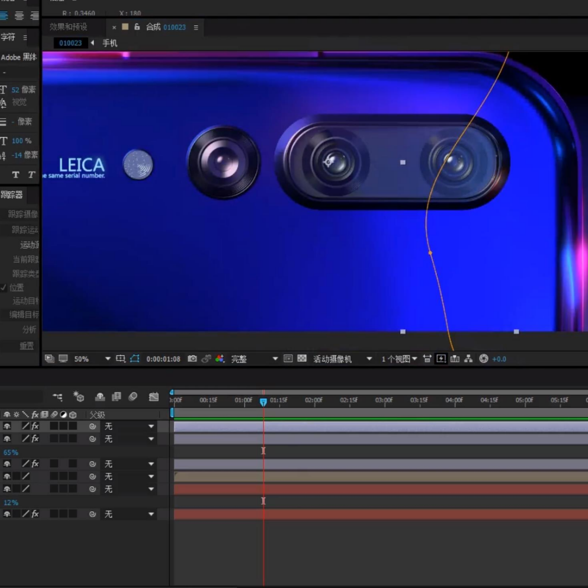Click the blue current time indicator handle
Viewport: 588px width, 588px height.
(263, 402)
